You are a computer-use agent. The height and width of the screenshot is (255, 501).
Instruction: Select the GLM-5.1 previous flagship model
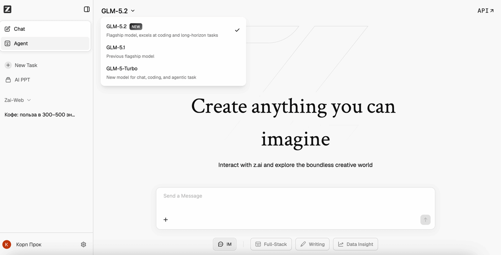(x=173, y=52)
